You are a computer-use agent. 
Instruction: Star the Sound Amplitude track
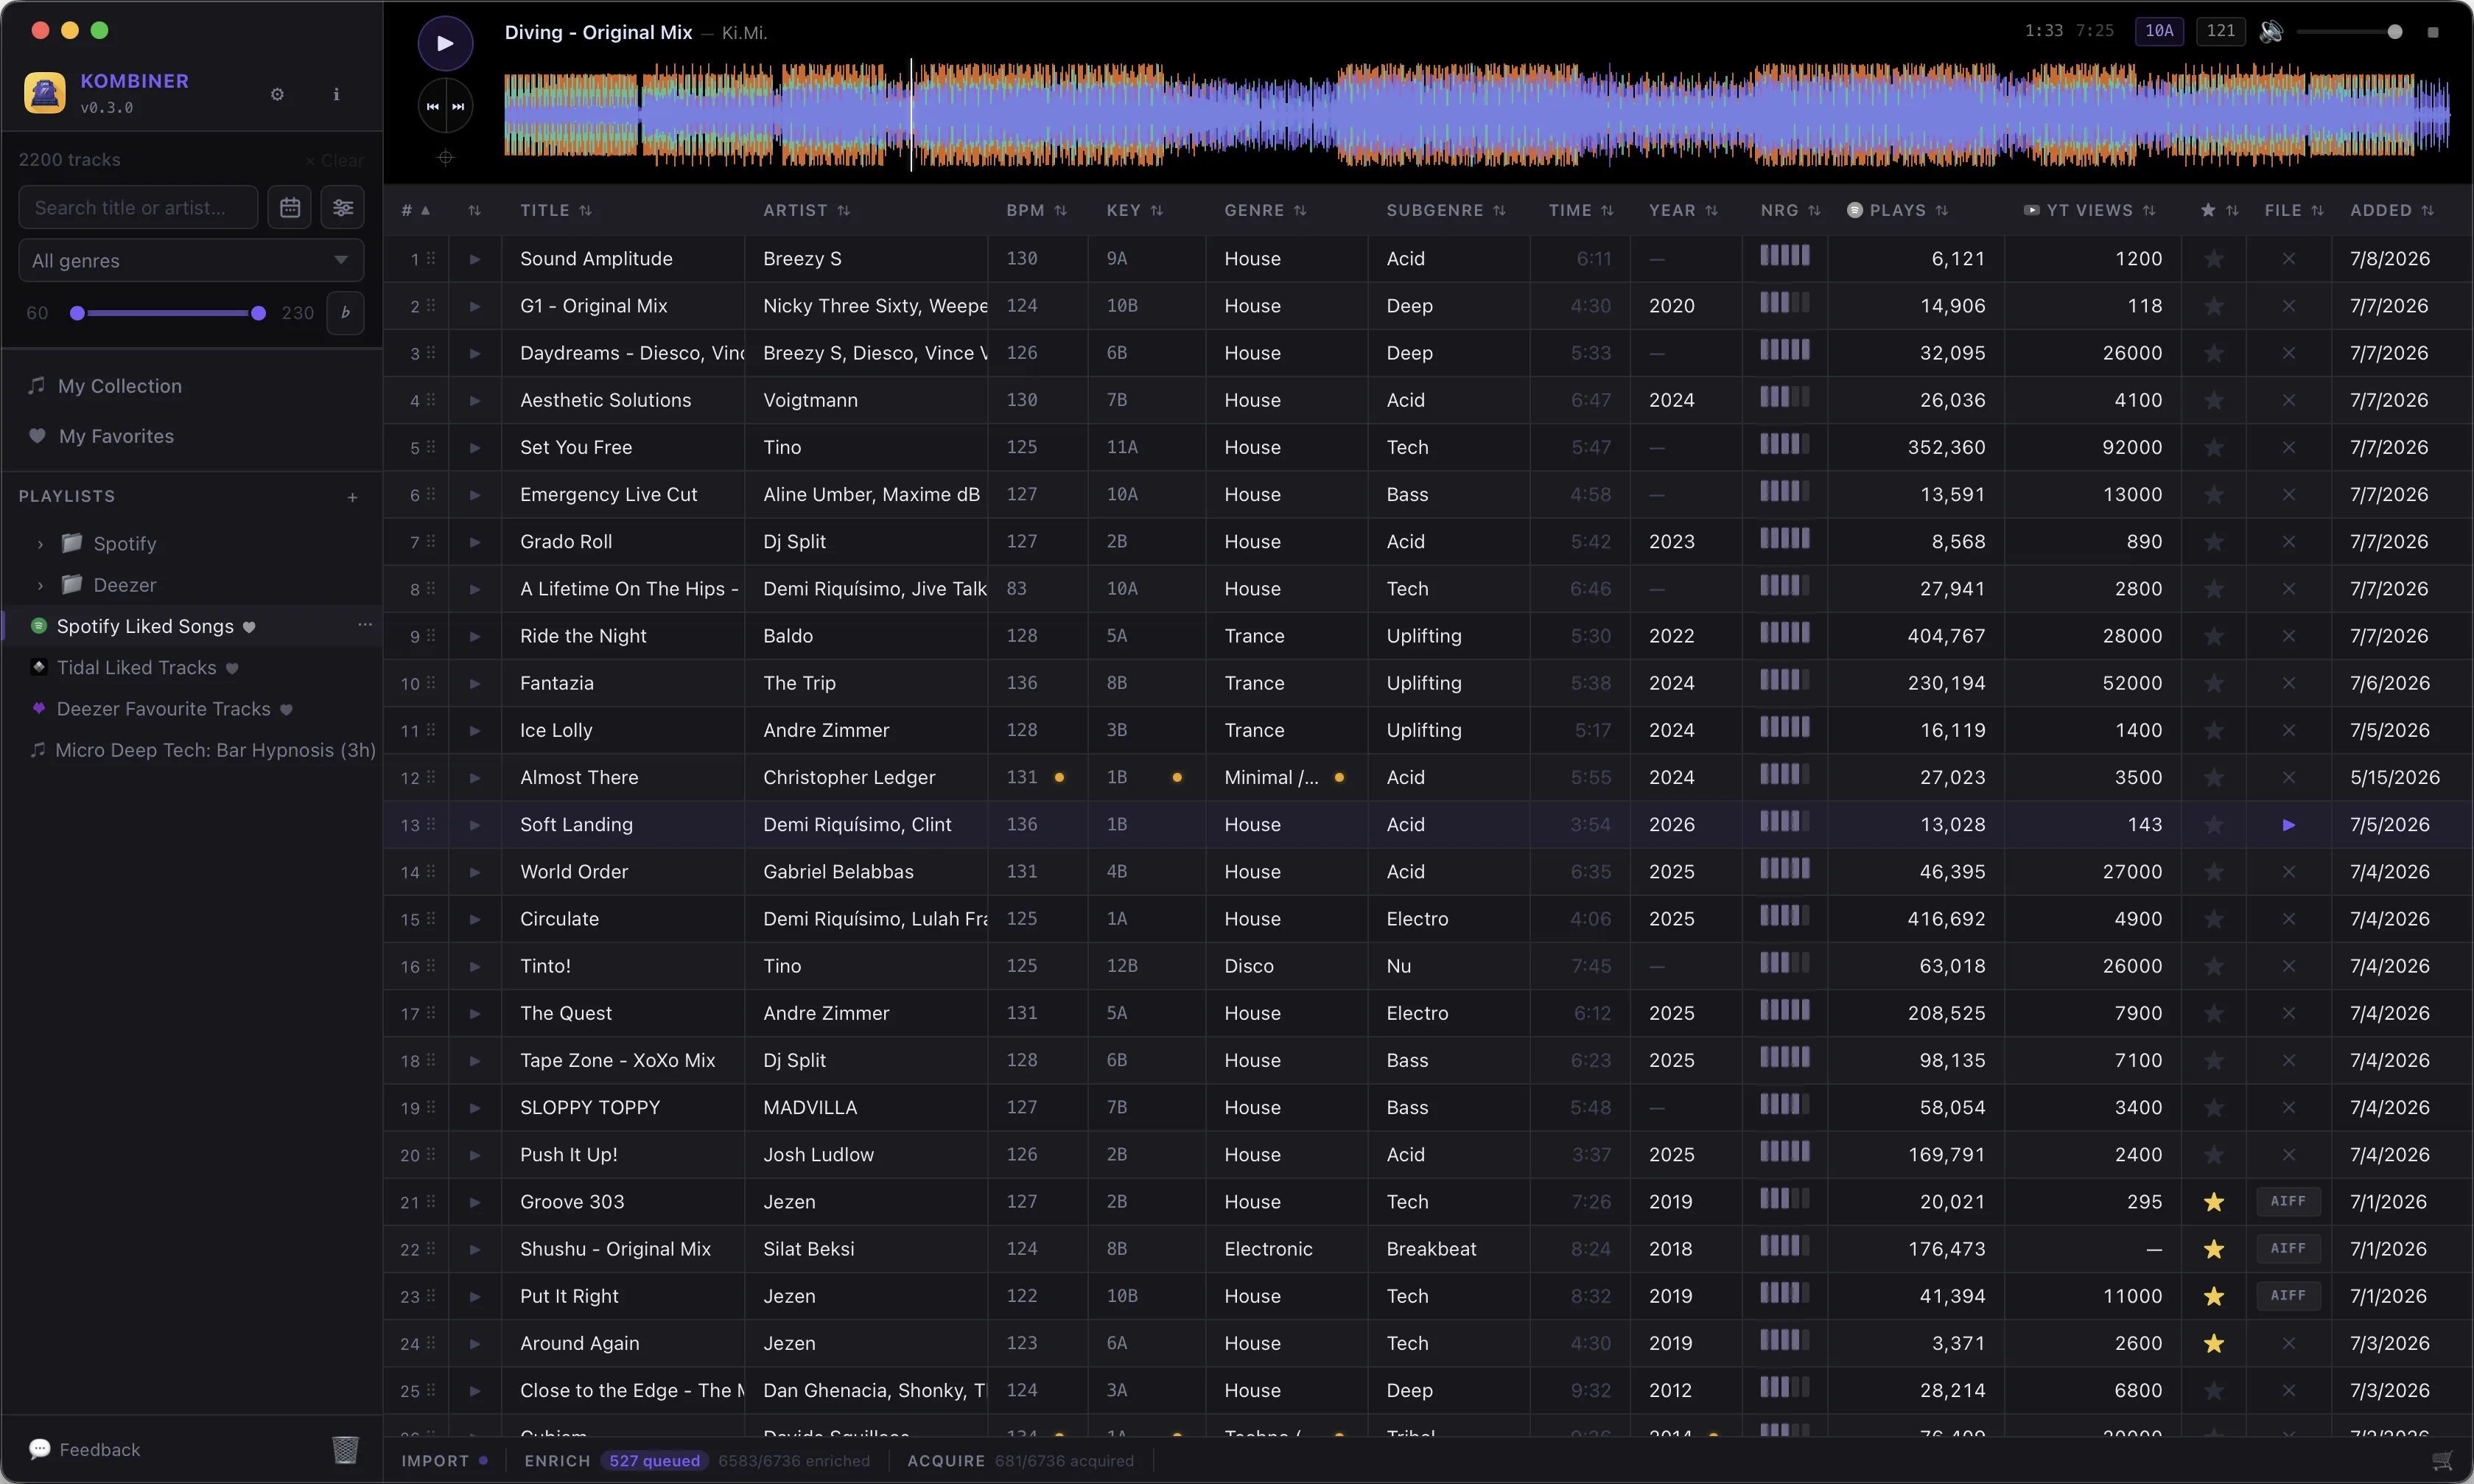coord(2214,259)
